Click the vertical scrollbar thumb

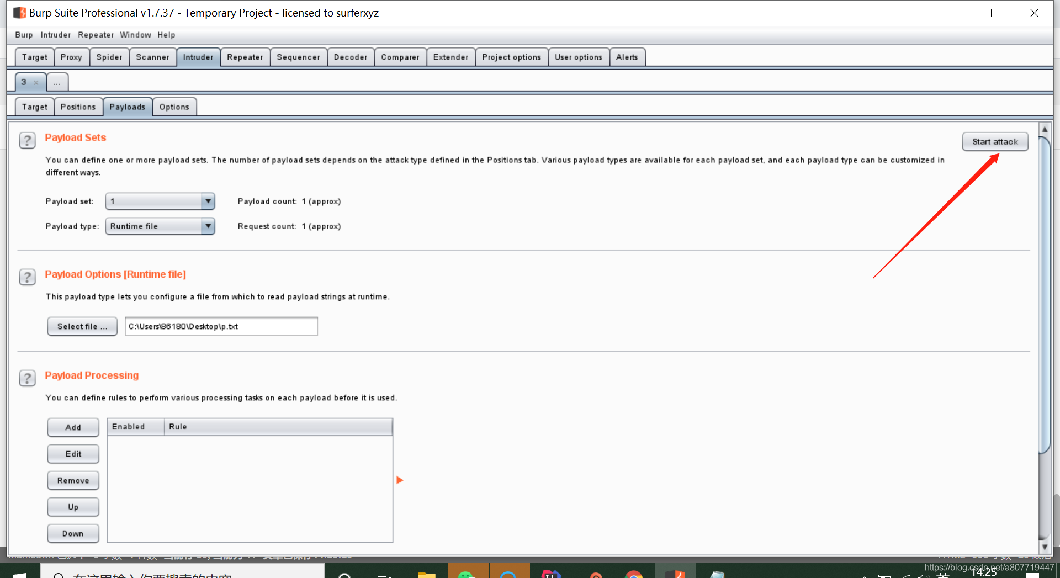click(x=1045, y=295)
